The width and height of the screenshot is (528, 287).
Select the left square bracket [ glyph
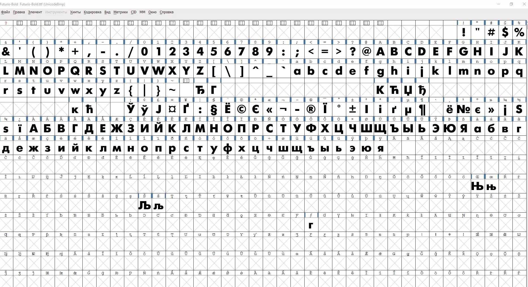(x=214, y=71)
